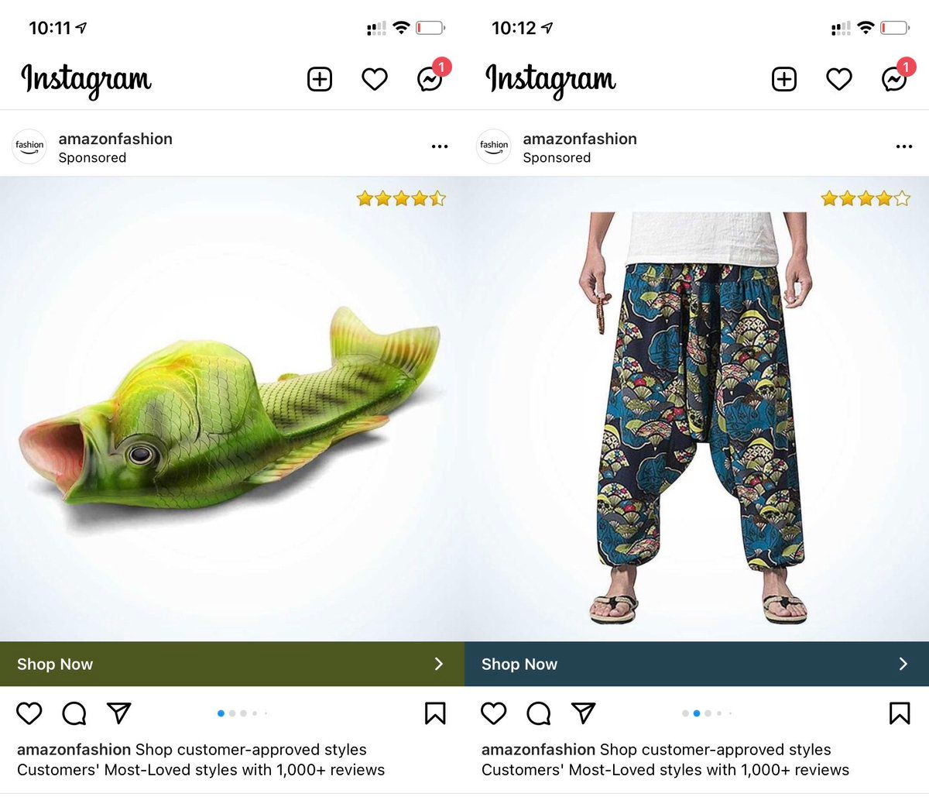Screen dimensions: 929x797
Task: Tap the fish slipper product image
Action: [x=232, y=409]
